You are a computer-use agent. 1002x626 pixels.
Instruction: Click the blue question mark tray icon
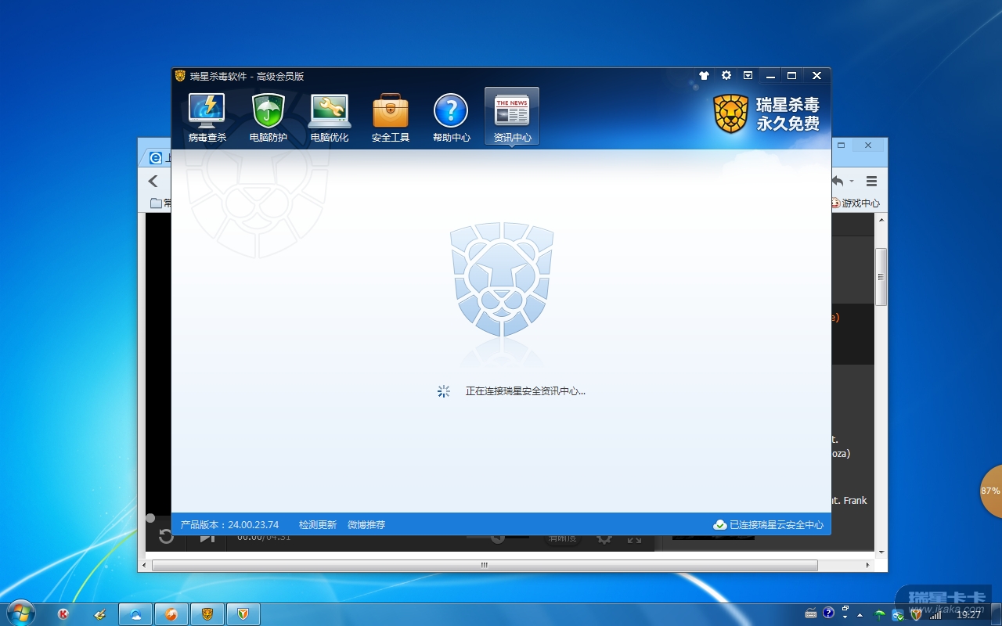tap(828, 613)
